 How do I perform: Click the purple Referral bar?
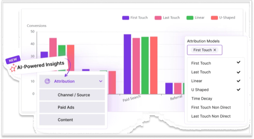pyautogui.click(x=169, y=88)
